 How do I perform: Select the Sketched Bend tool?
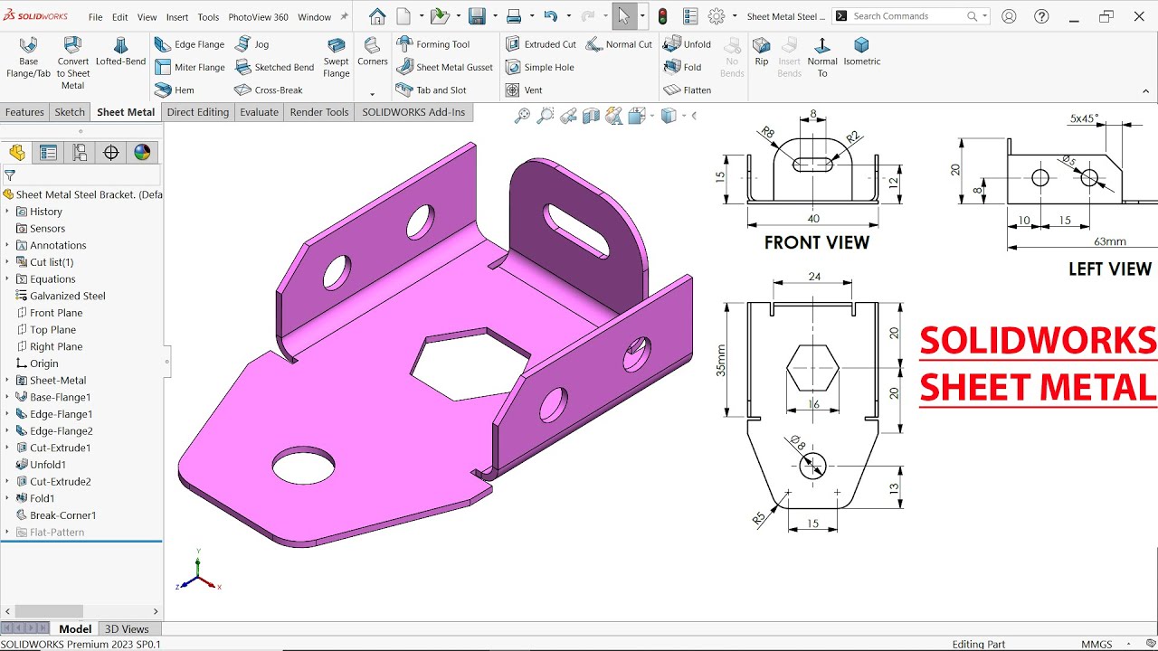(x=274, y=67)
